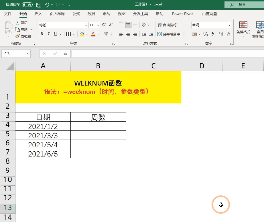The width and height of the screenshot is (264, 222).
Task: Apply comma style
Action: click(x=212, y=34)
